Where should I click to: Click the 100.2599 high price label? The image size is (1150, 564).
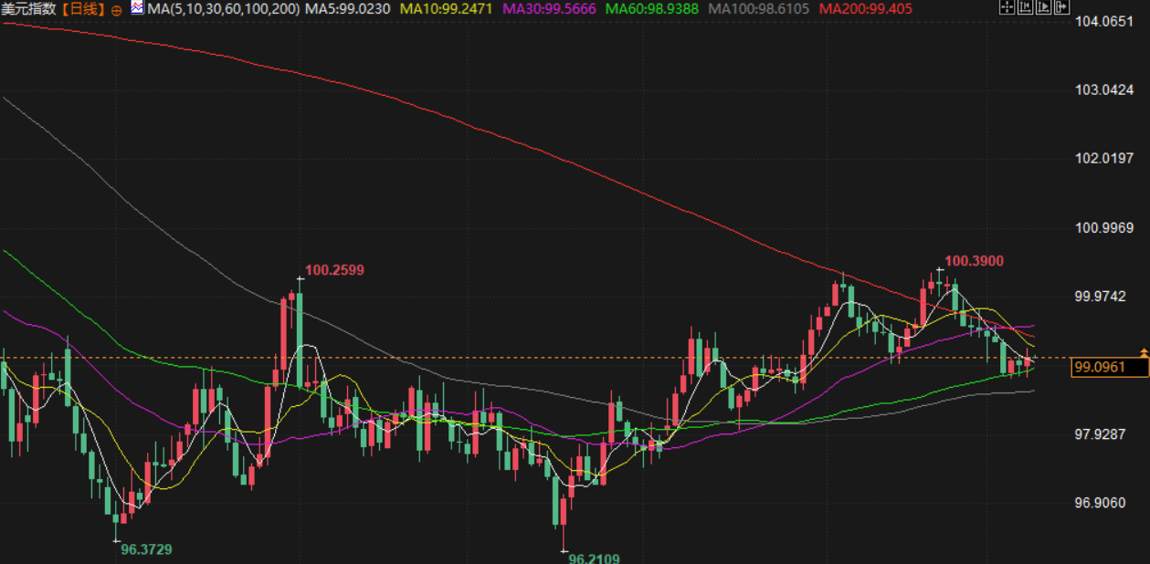tap(334, 270)
